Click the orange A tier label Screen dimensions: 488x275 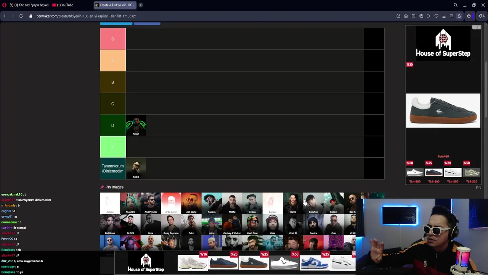(112, 61)
